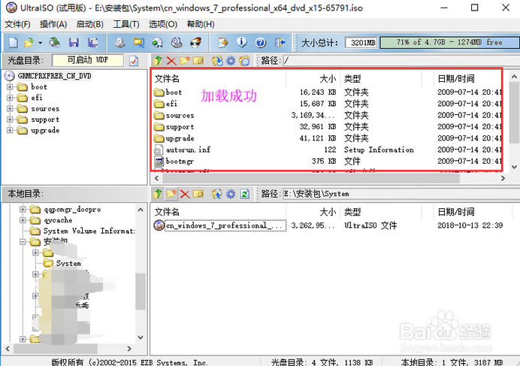This screenshot has width=520, height=366.
Task: Click the disc path field showing /
Action: point(401,61)
